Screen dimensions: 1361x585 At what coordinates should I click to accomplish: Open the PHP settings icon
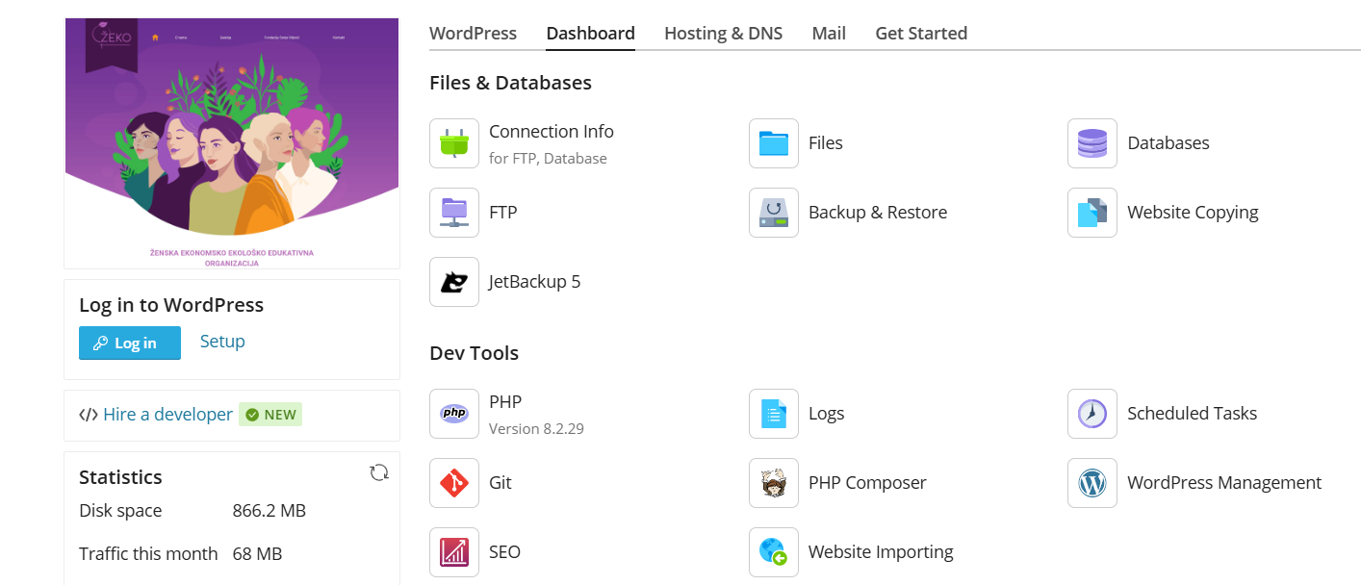click(x=454, y=414)
